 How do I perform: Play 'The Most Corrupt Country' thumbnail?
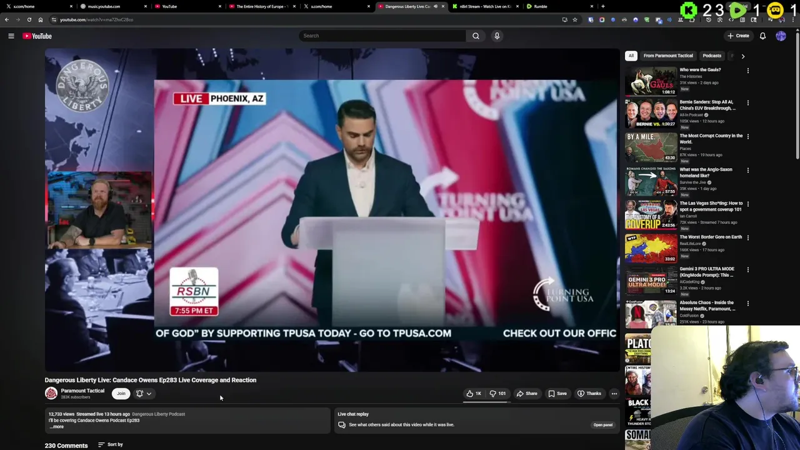[651, 147]
